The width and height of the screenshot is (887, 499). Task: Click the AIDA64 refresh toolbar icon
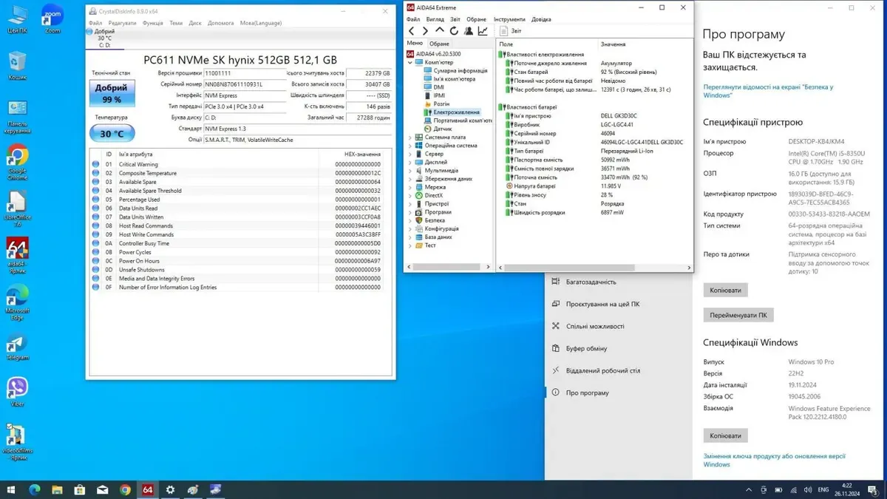(x=454, y=31)
